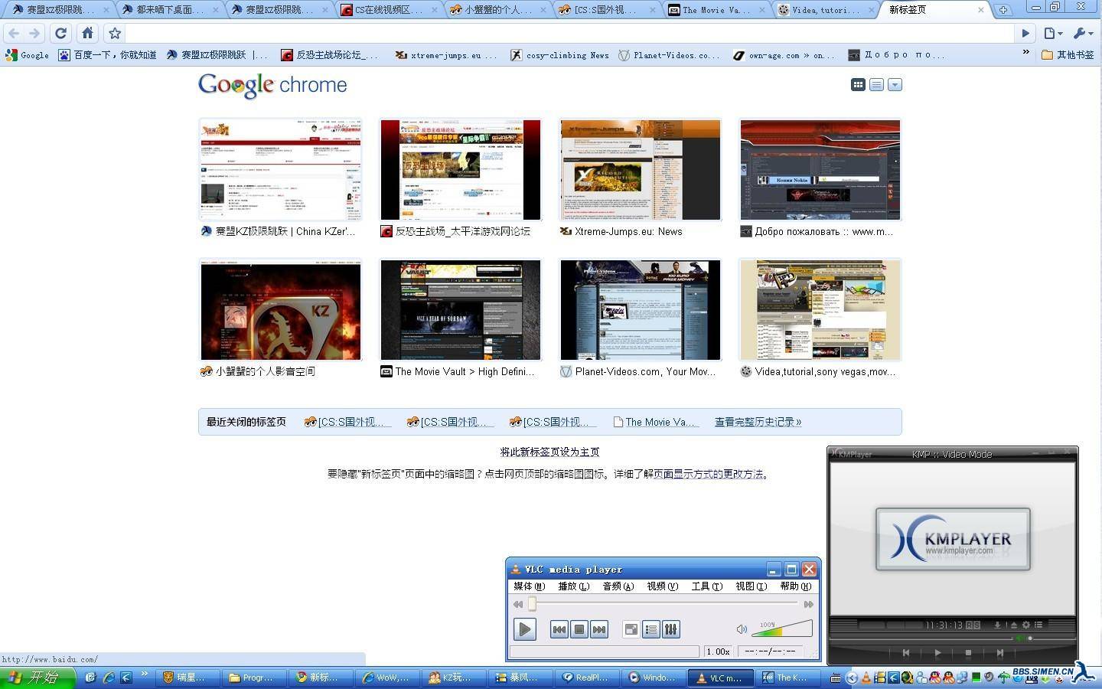Click the Windows 开始 Start button
This screenshot has width=1102, height=689.
pos(37,678)
